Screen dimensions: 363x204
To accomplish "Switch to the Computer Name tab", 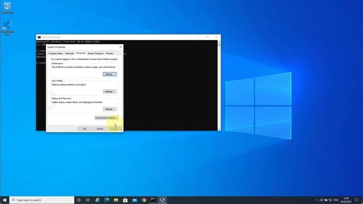I will 56,53.
